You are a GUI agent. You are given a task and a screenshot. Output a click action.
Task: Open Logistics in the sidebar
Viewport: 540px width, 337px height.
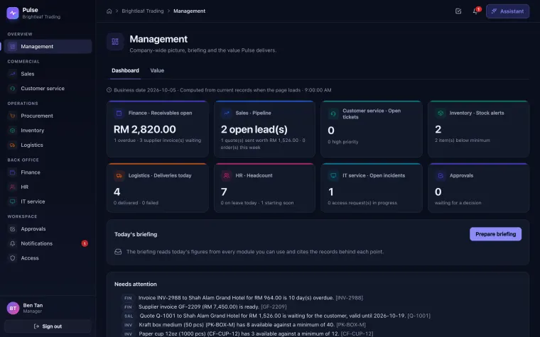coord(48,145)
